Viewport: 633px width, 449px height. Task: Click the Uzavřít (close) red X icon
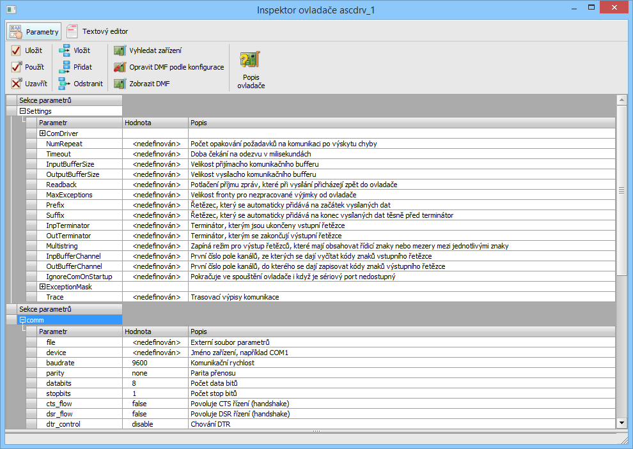pyautogui.click(x=17, y=84)
